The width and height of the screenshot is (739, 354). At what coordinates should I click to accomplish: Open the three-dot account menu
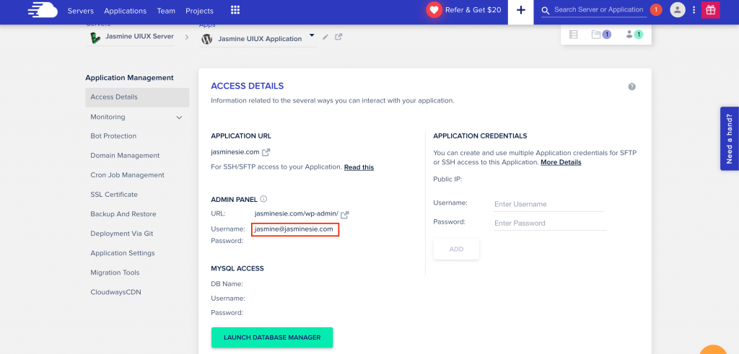694,10
